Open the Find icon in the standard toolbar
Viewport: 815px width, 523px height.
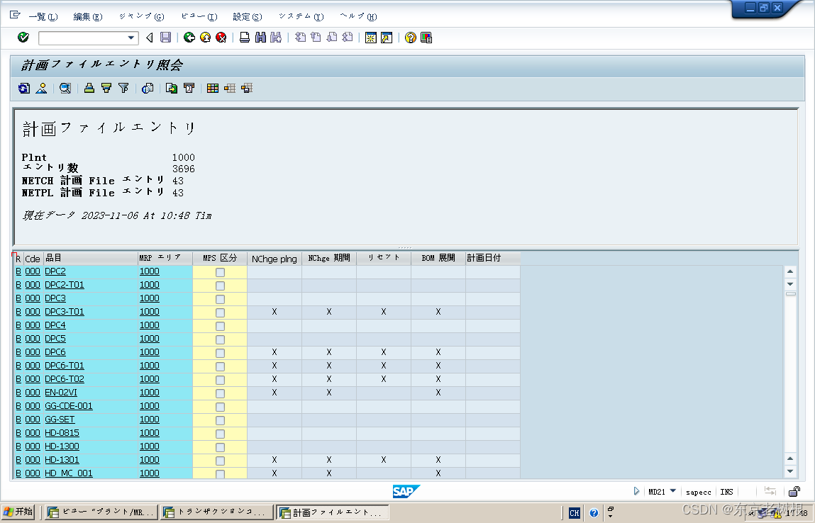(x=261, y=38)
